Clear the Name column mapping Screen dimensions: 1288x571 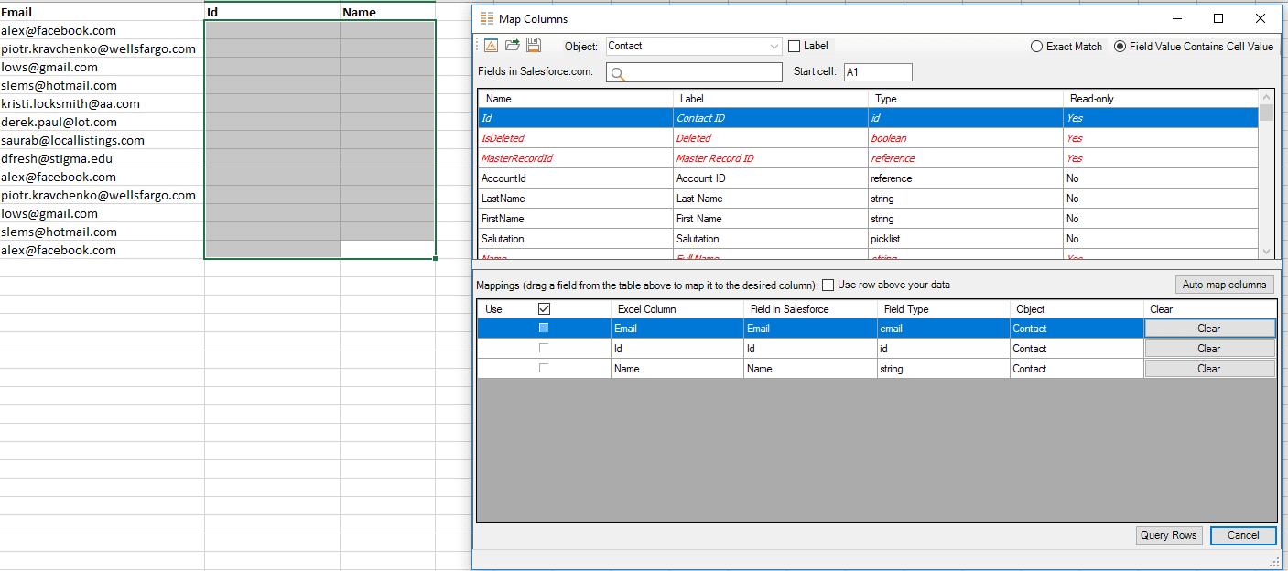pos(1209,369)
